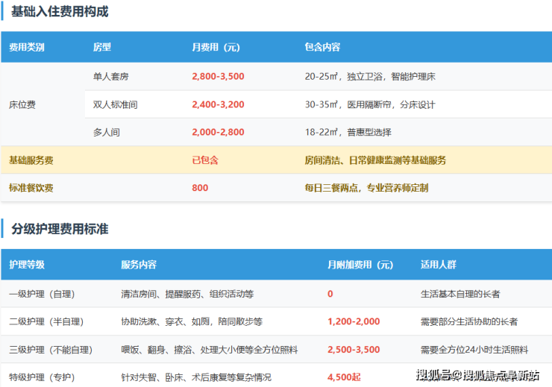Select the 一级护理（自理）row
Image resolution: width=552 pixels, height=387 pixels.
[42, 294]
